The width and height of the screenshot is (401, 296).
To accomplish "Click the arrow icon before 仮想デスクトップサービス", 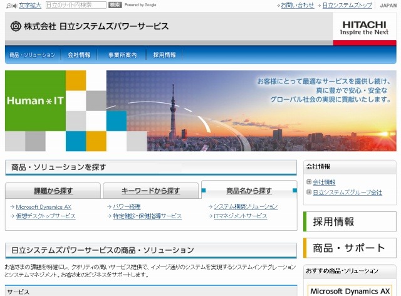I will (13, 216).
